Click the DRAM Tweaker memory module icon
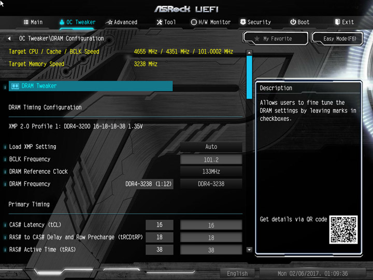Image resolution: width=373 pixels, height=280 pixels. pyautogui.click(x=15, y=86)
